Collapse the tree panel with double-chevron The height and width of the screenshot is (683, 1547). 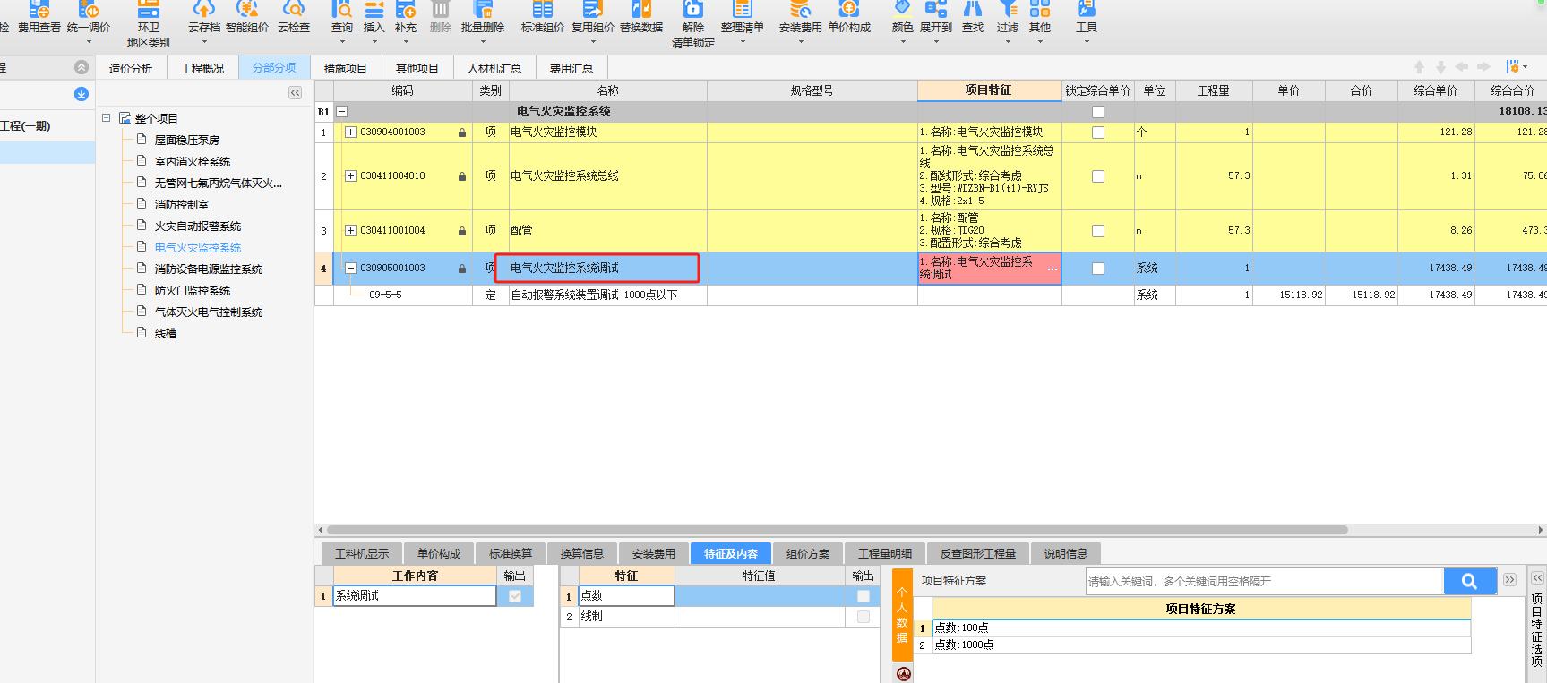[295, 93]
